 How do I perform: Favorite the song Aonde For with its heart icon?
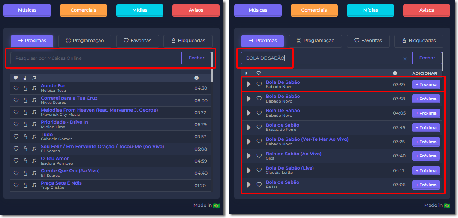tap(16, 88)
